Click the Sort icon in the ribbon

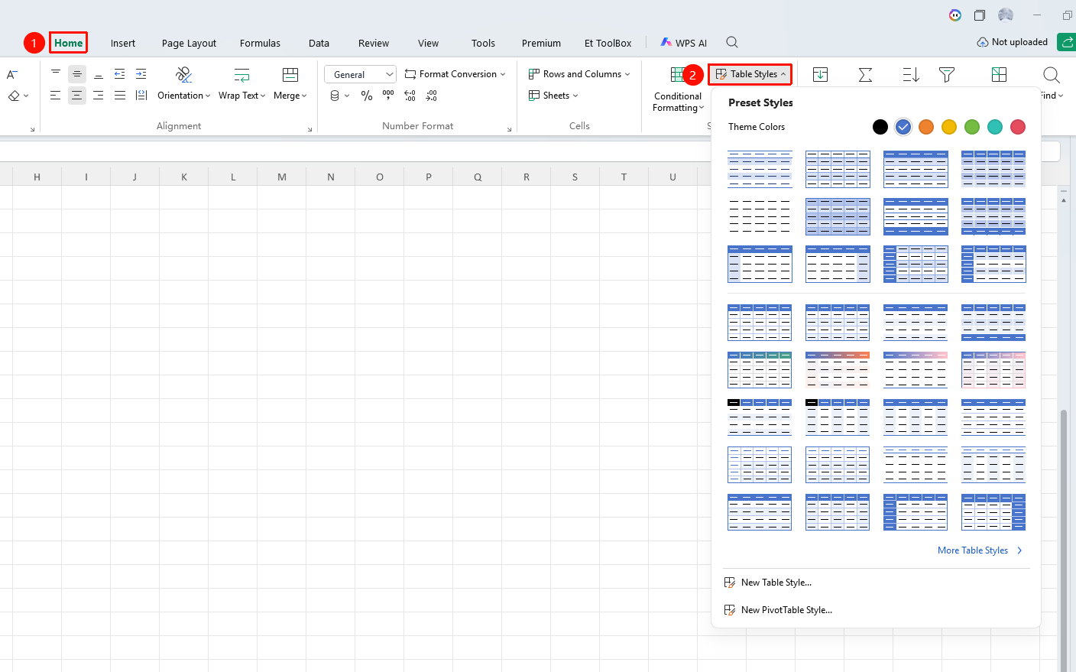click(x=910, y=74)
